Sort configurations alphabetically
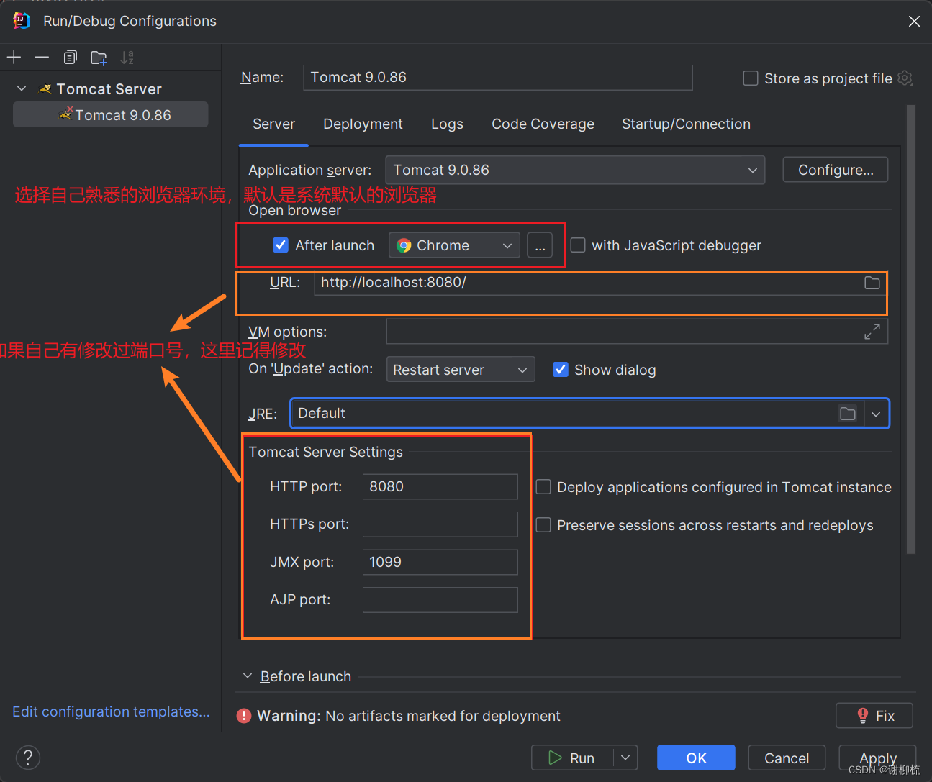This screenshot has height=782, width=932. tap(127, 57)
